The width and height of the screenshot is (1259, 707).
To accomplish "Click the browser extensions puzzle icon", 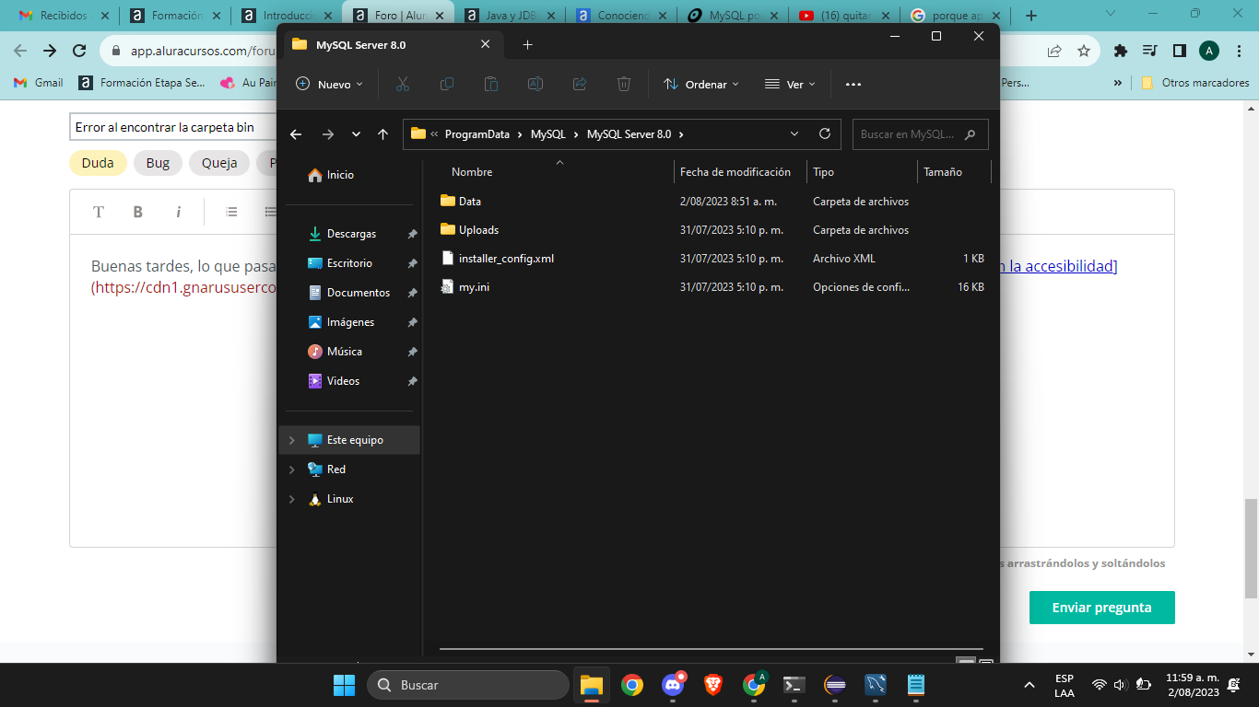I will pos(1121,52).
